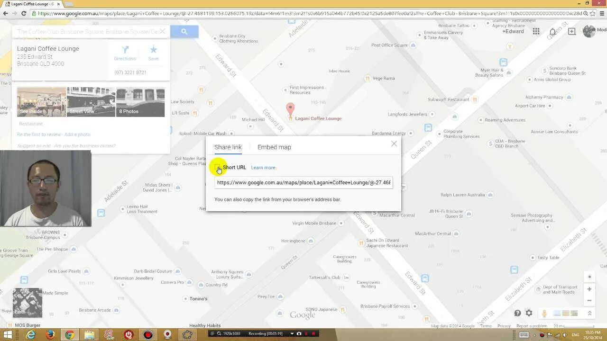
Task: Click the blue search magnifier button
Action: point(184,31)
